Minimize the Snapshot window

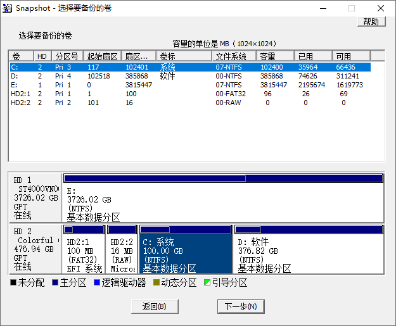coord(323,8)
